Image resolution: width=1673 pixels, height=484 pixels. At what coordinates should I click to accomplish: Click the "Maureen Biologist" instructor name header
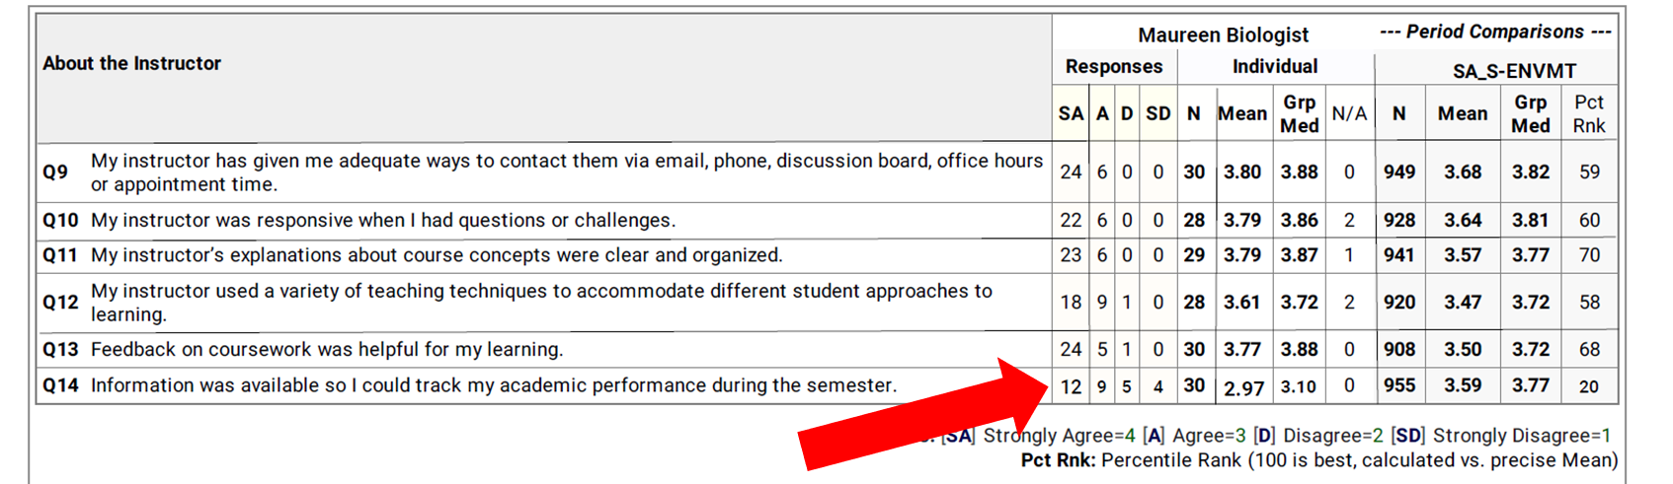click(x=1223, y=35)
